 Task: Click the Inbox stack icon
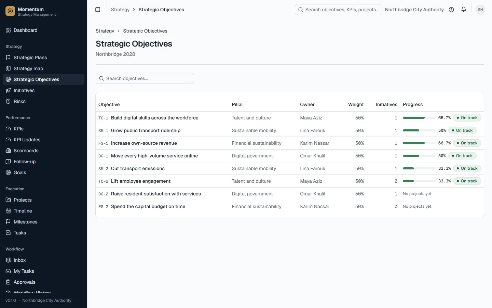[8, 260]
